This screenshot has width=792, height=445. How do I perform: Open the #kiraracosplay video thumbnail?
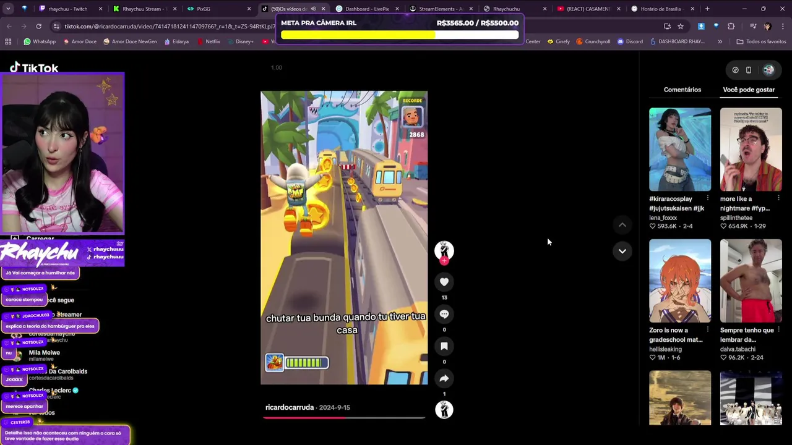[x=680, y=150]
